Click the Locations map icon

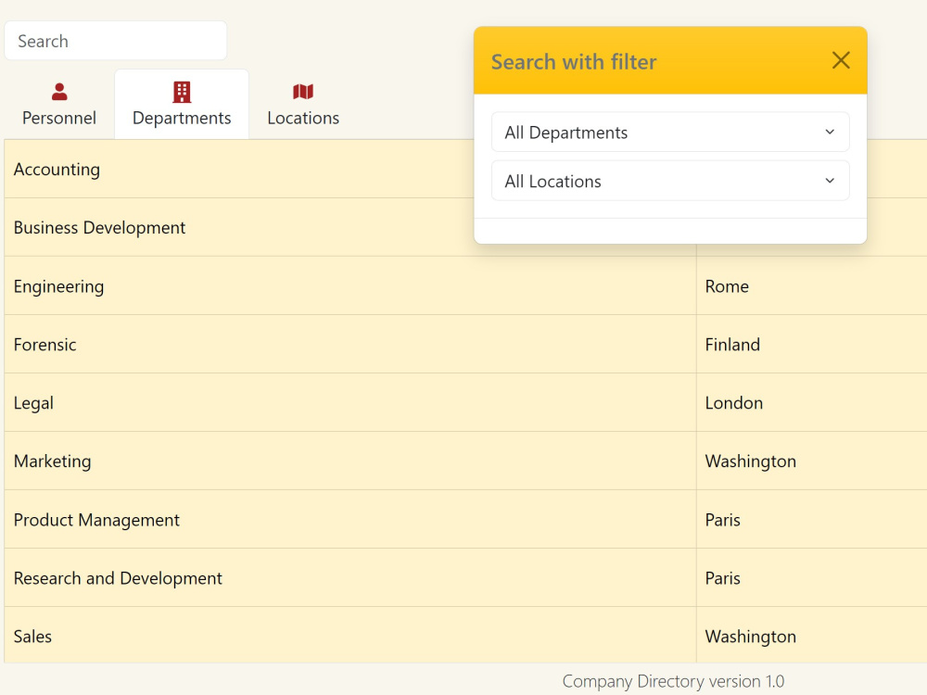(303, 92)
